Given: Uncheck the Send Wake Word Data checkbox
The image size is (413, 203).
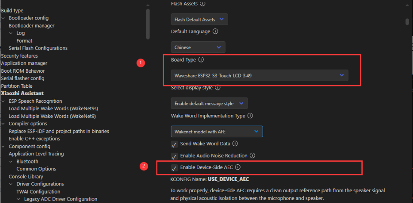Looking at the screenshot, I should pyautogui.click(x=174, y=144).
